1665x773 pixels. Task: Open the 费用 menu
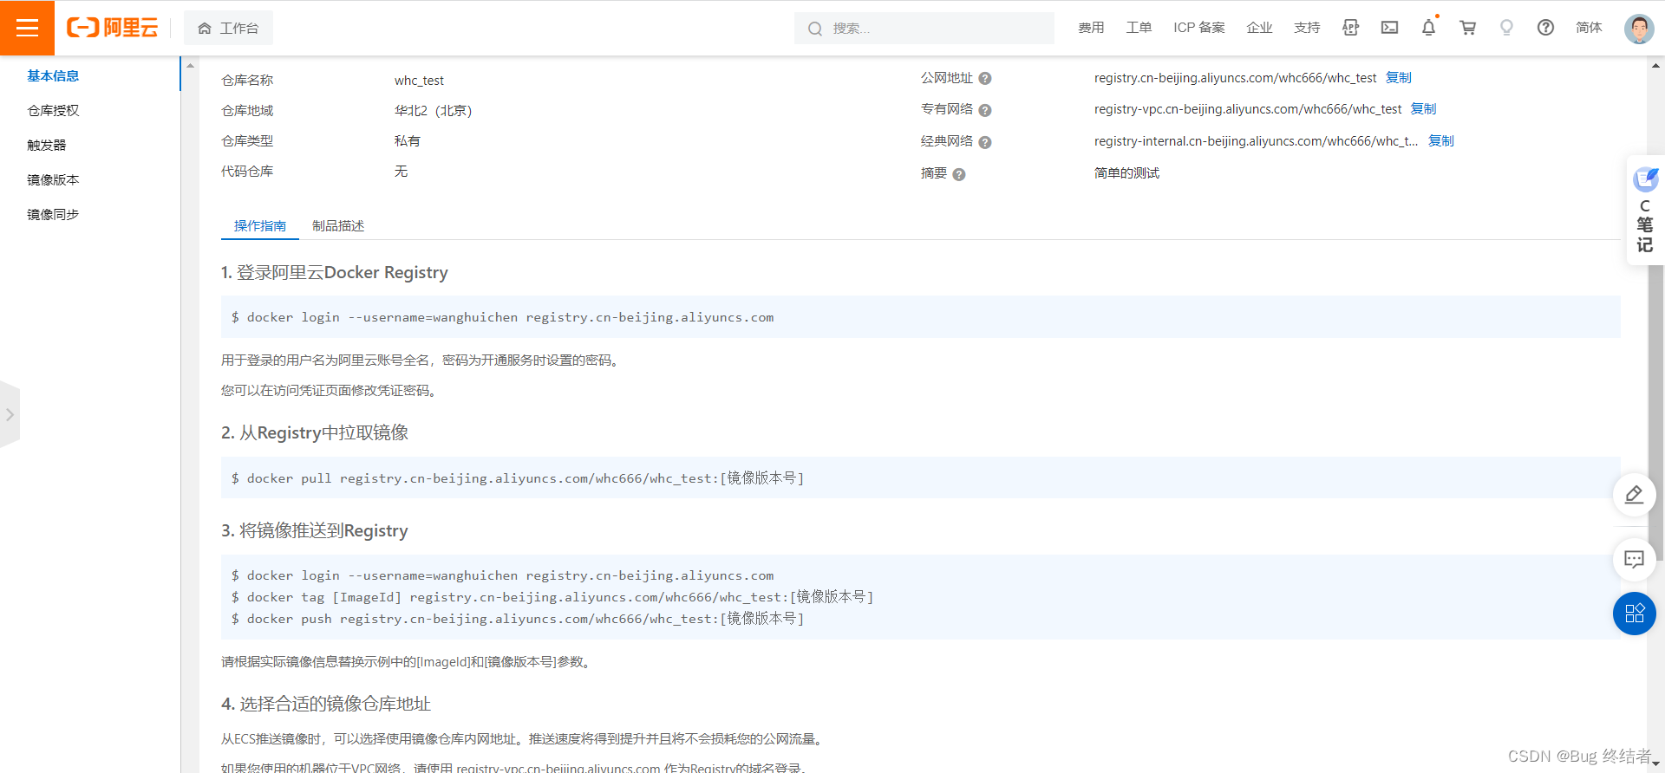click(x=1091, y=28)
